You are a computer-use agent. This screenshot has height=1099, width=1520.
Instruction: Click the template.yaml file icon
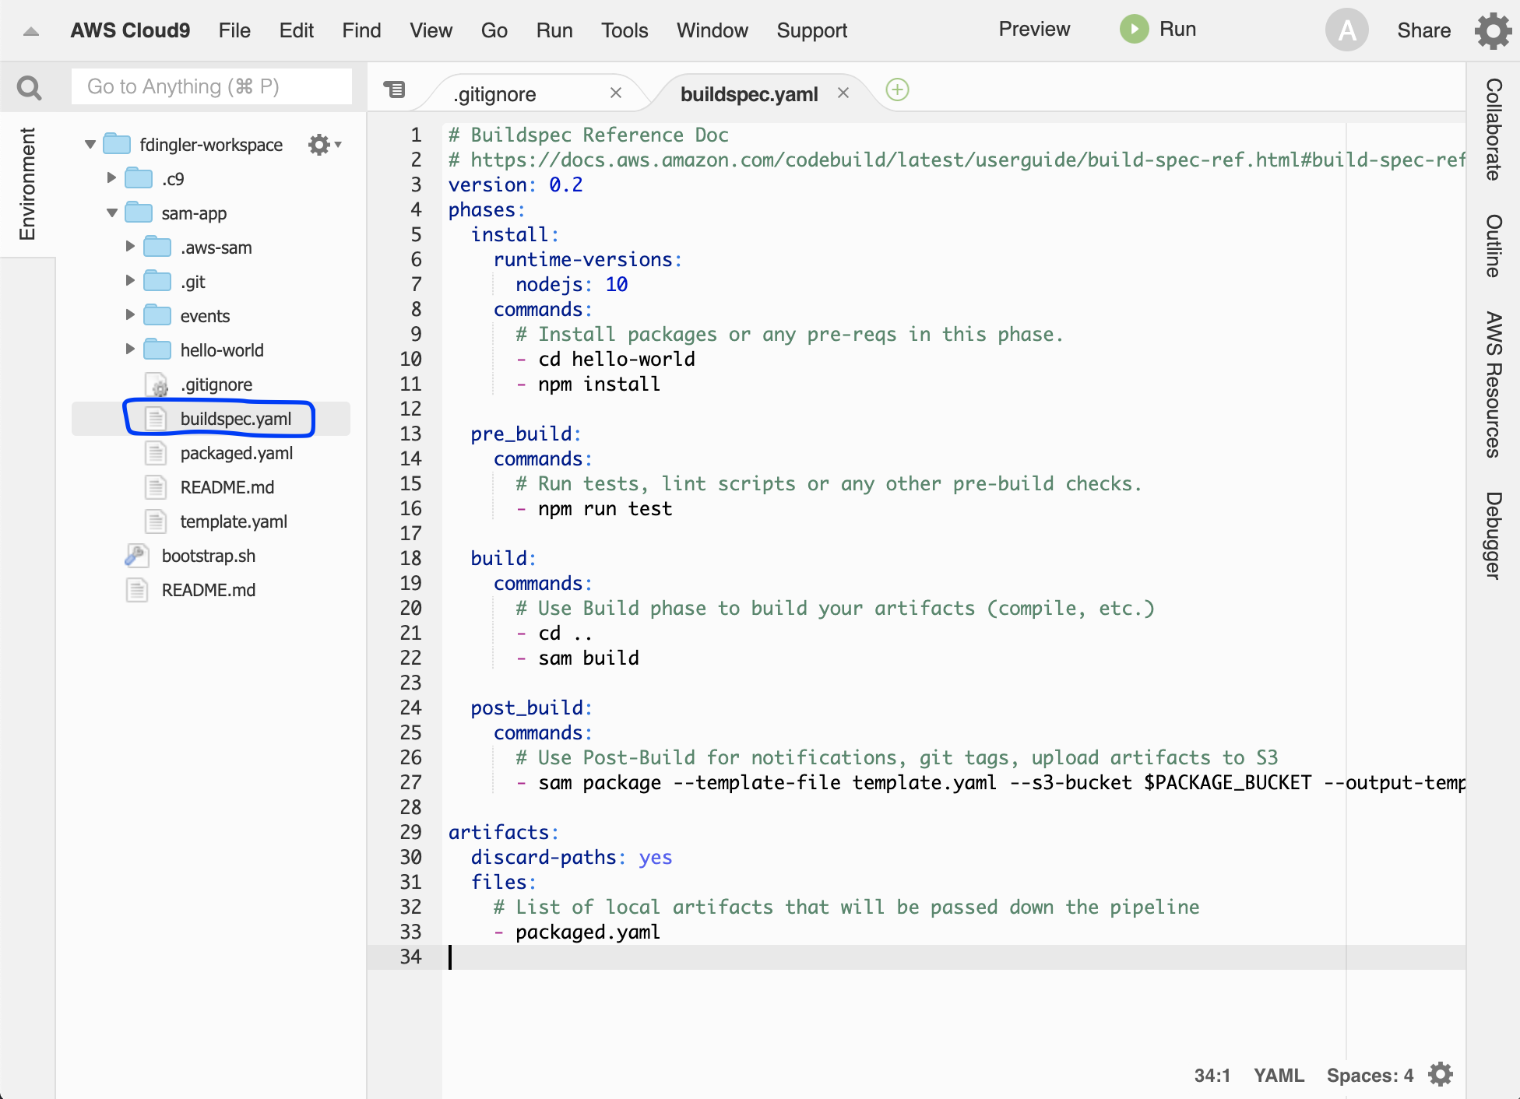[x=156, y=521]
